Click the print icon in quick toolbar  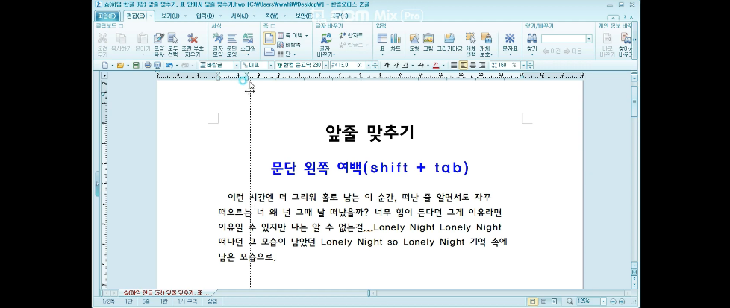tap(147, 66)
